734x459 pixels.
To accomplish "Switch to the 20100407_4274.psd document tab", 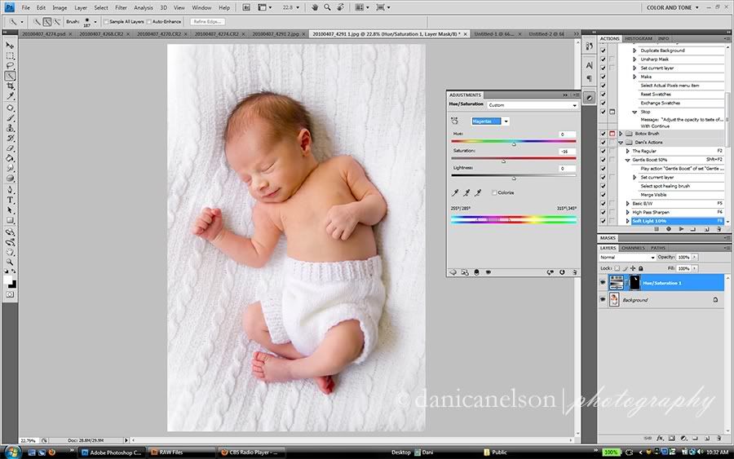I will pos(43,34).
